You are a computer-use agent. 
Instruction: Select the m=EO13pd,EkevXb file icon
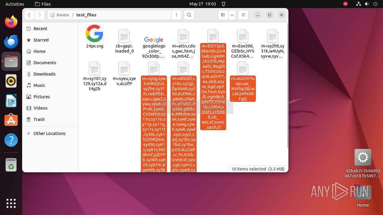(x=213, y=36)
